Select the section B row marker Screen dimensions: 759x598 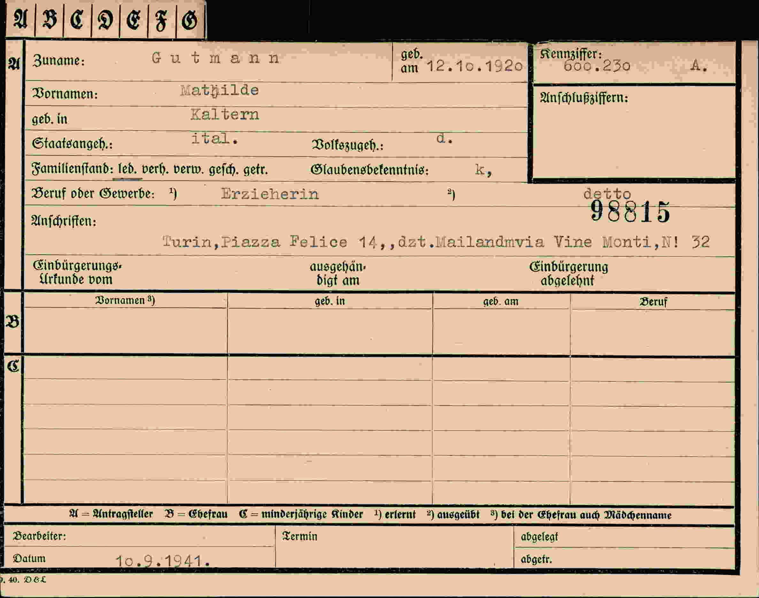13,322
